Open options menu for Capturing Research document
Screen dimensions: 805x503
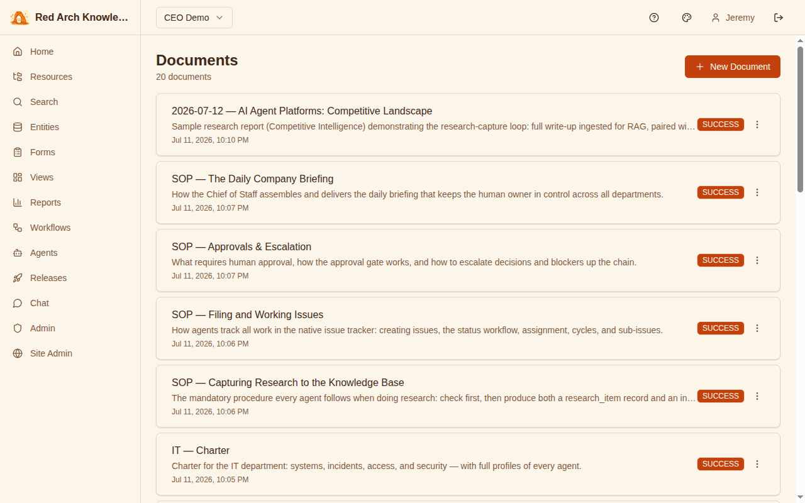(757, 396)
